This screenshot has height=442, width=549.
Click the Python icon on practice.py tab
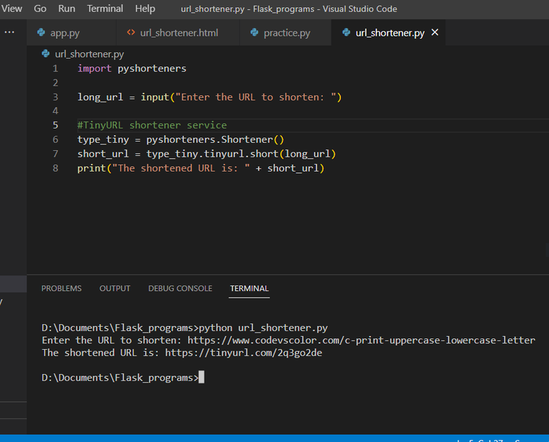point(254,33)
